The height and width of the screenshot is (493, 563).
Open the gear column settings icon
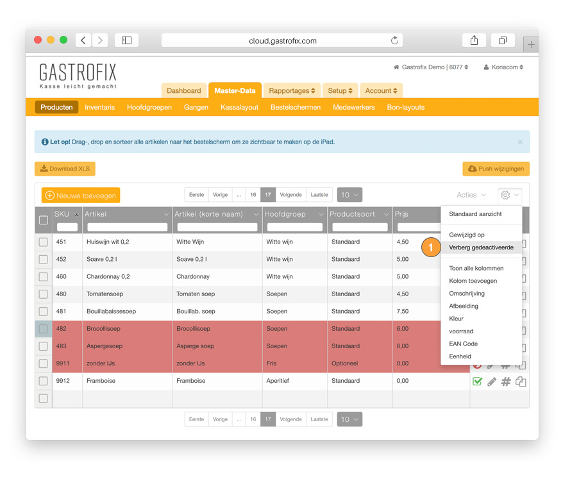tap(510, 195)
